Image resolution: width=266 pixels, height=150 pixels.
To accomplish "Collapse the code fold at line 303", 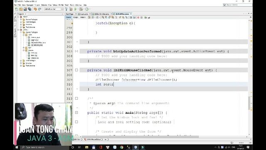I will [76, 51].
